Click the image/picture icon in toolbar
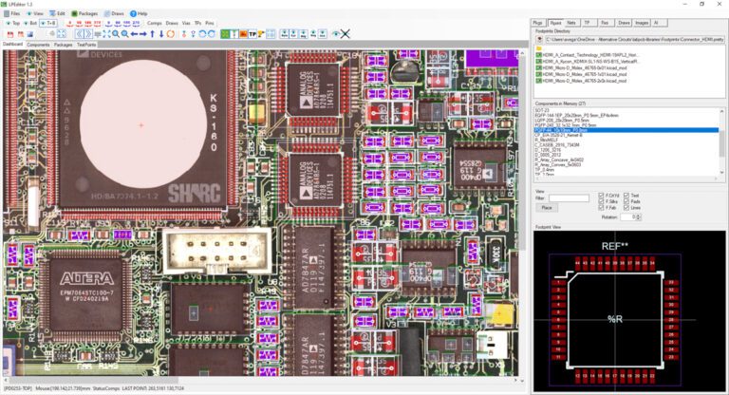This screenshot has height=395, width=729. [x=30, y=34]
